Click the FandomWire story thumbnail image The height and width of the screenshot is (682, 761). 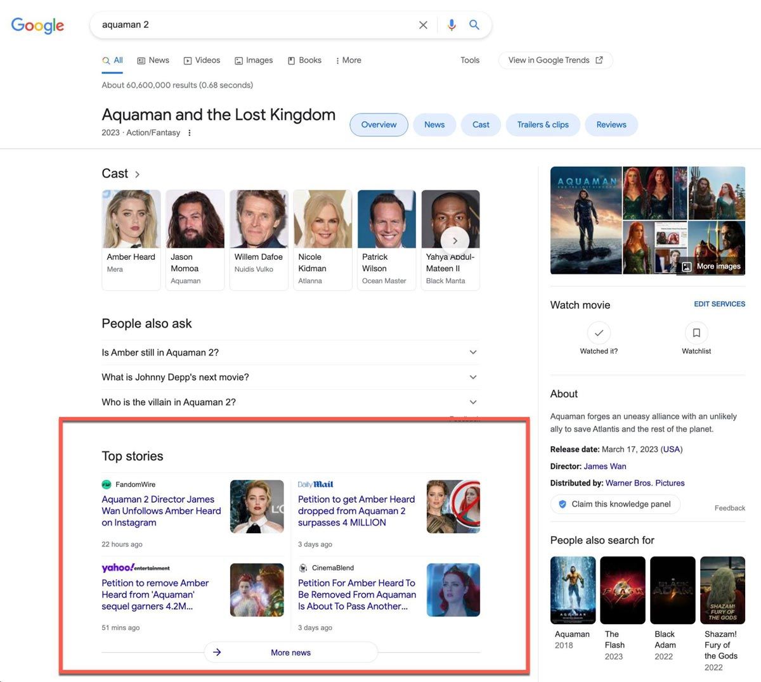[257, 506]
